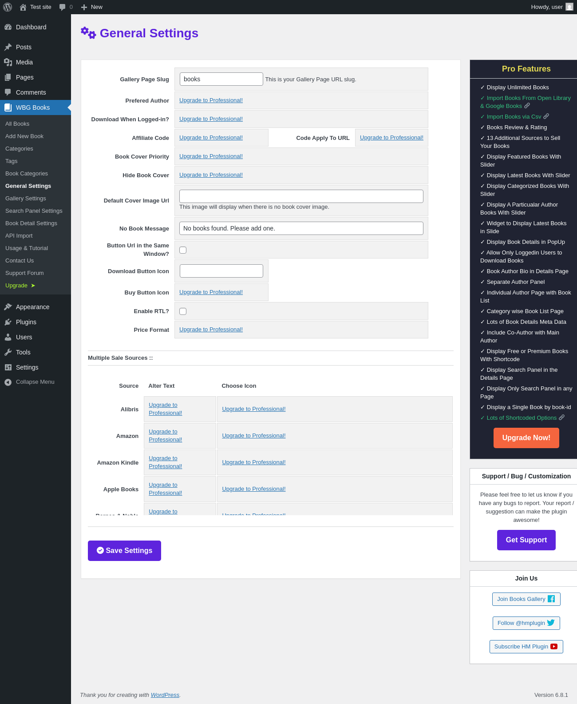This screenshot has width=577, height=704.
Task: Open Support Forum submenu item
Action: [x=24, y=273]
